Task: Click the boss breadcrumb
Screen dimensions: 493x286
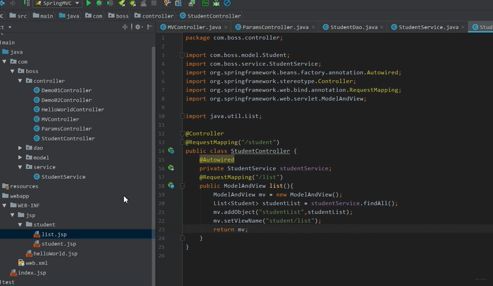Action: [x=118, y=16]
